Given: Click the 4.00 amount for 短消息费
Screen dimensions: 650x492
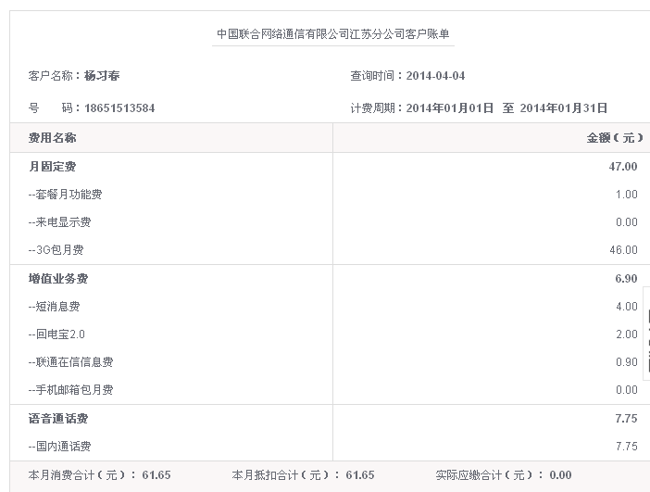Looking at the screenshot, I should 626,307.
